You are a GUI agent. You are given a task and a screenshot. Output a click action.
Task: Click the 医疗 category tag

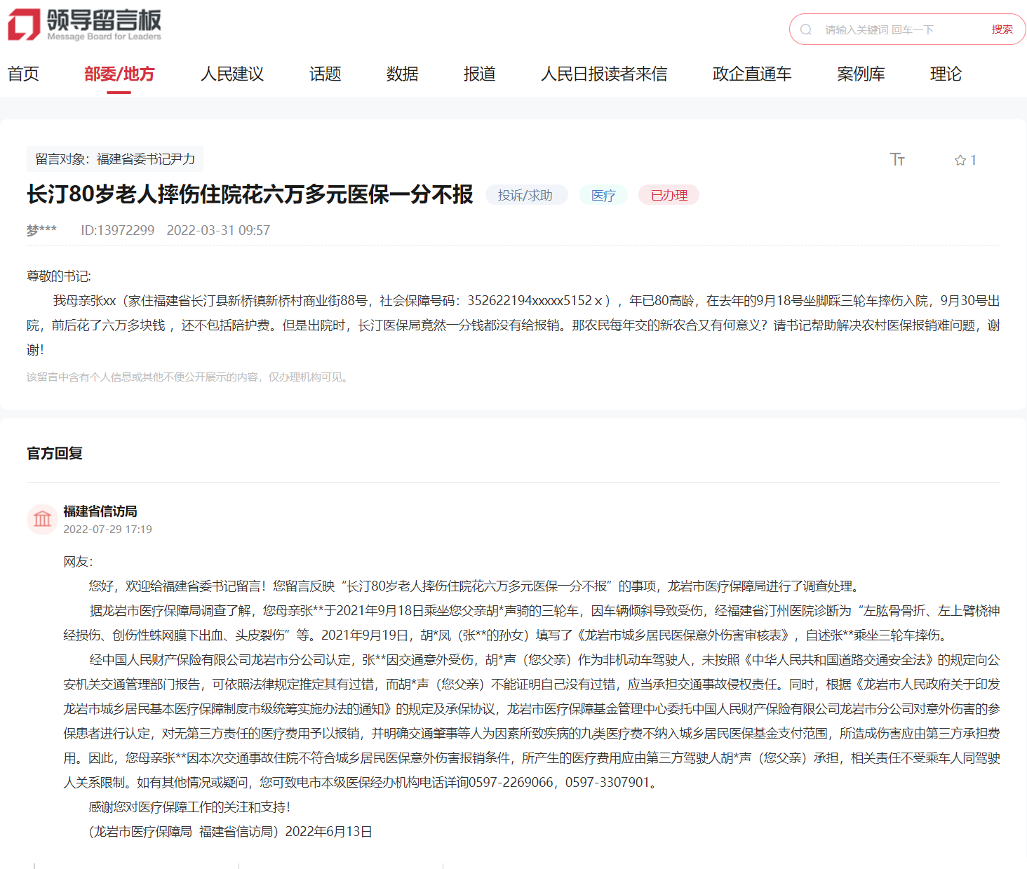603,195
